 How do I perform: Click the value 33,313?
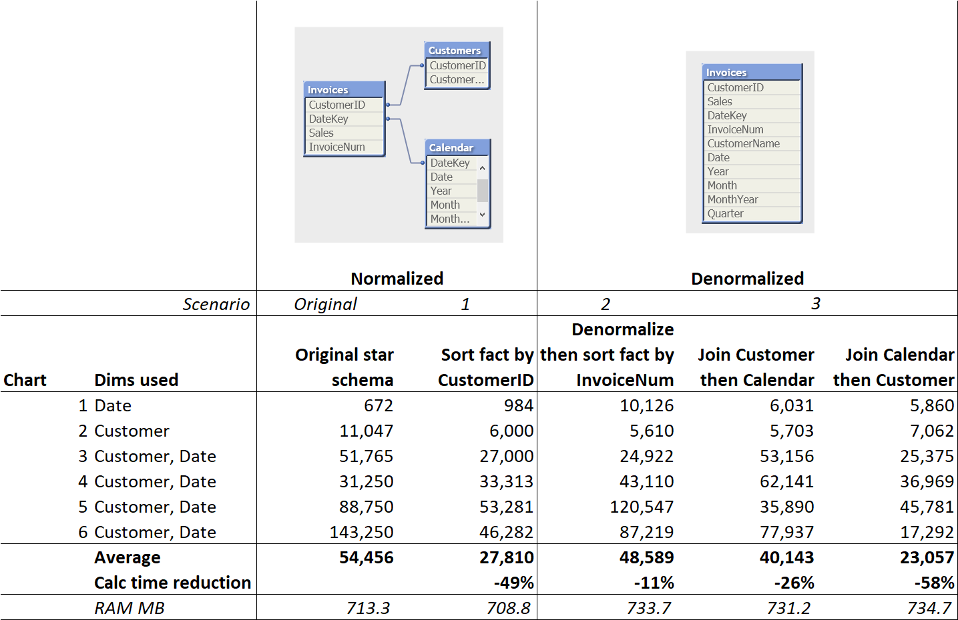tap(507, 481)
